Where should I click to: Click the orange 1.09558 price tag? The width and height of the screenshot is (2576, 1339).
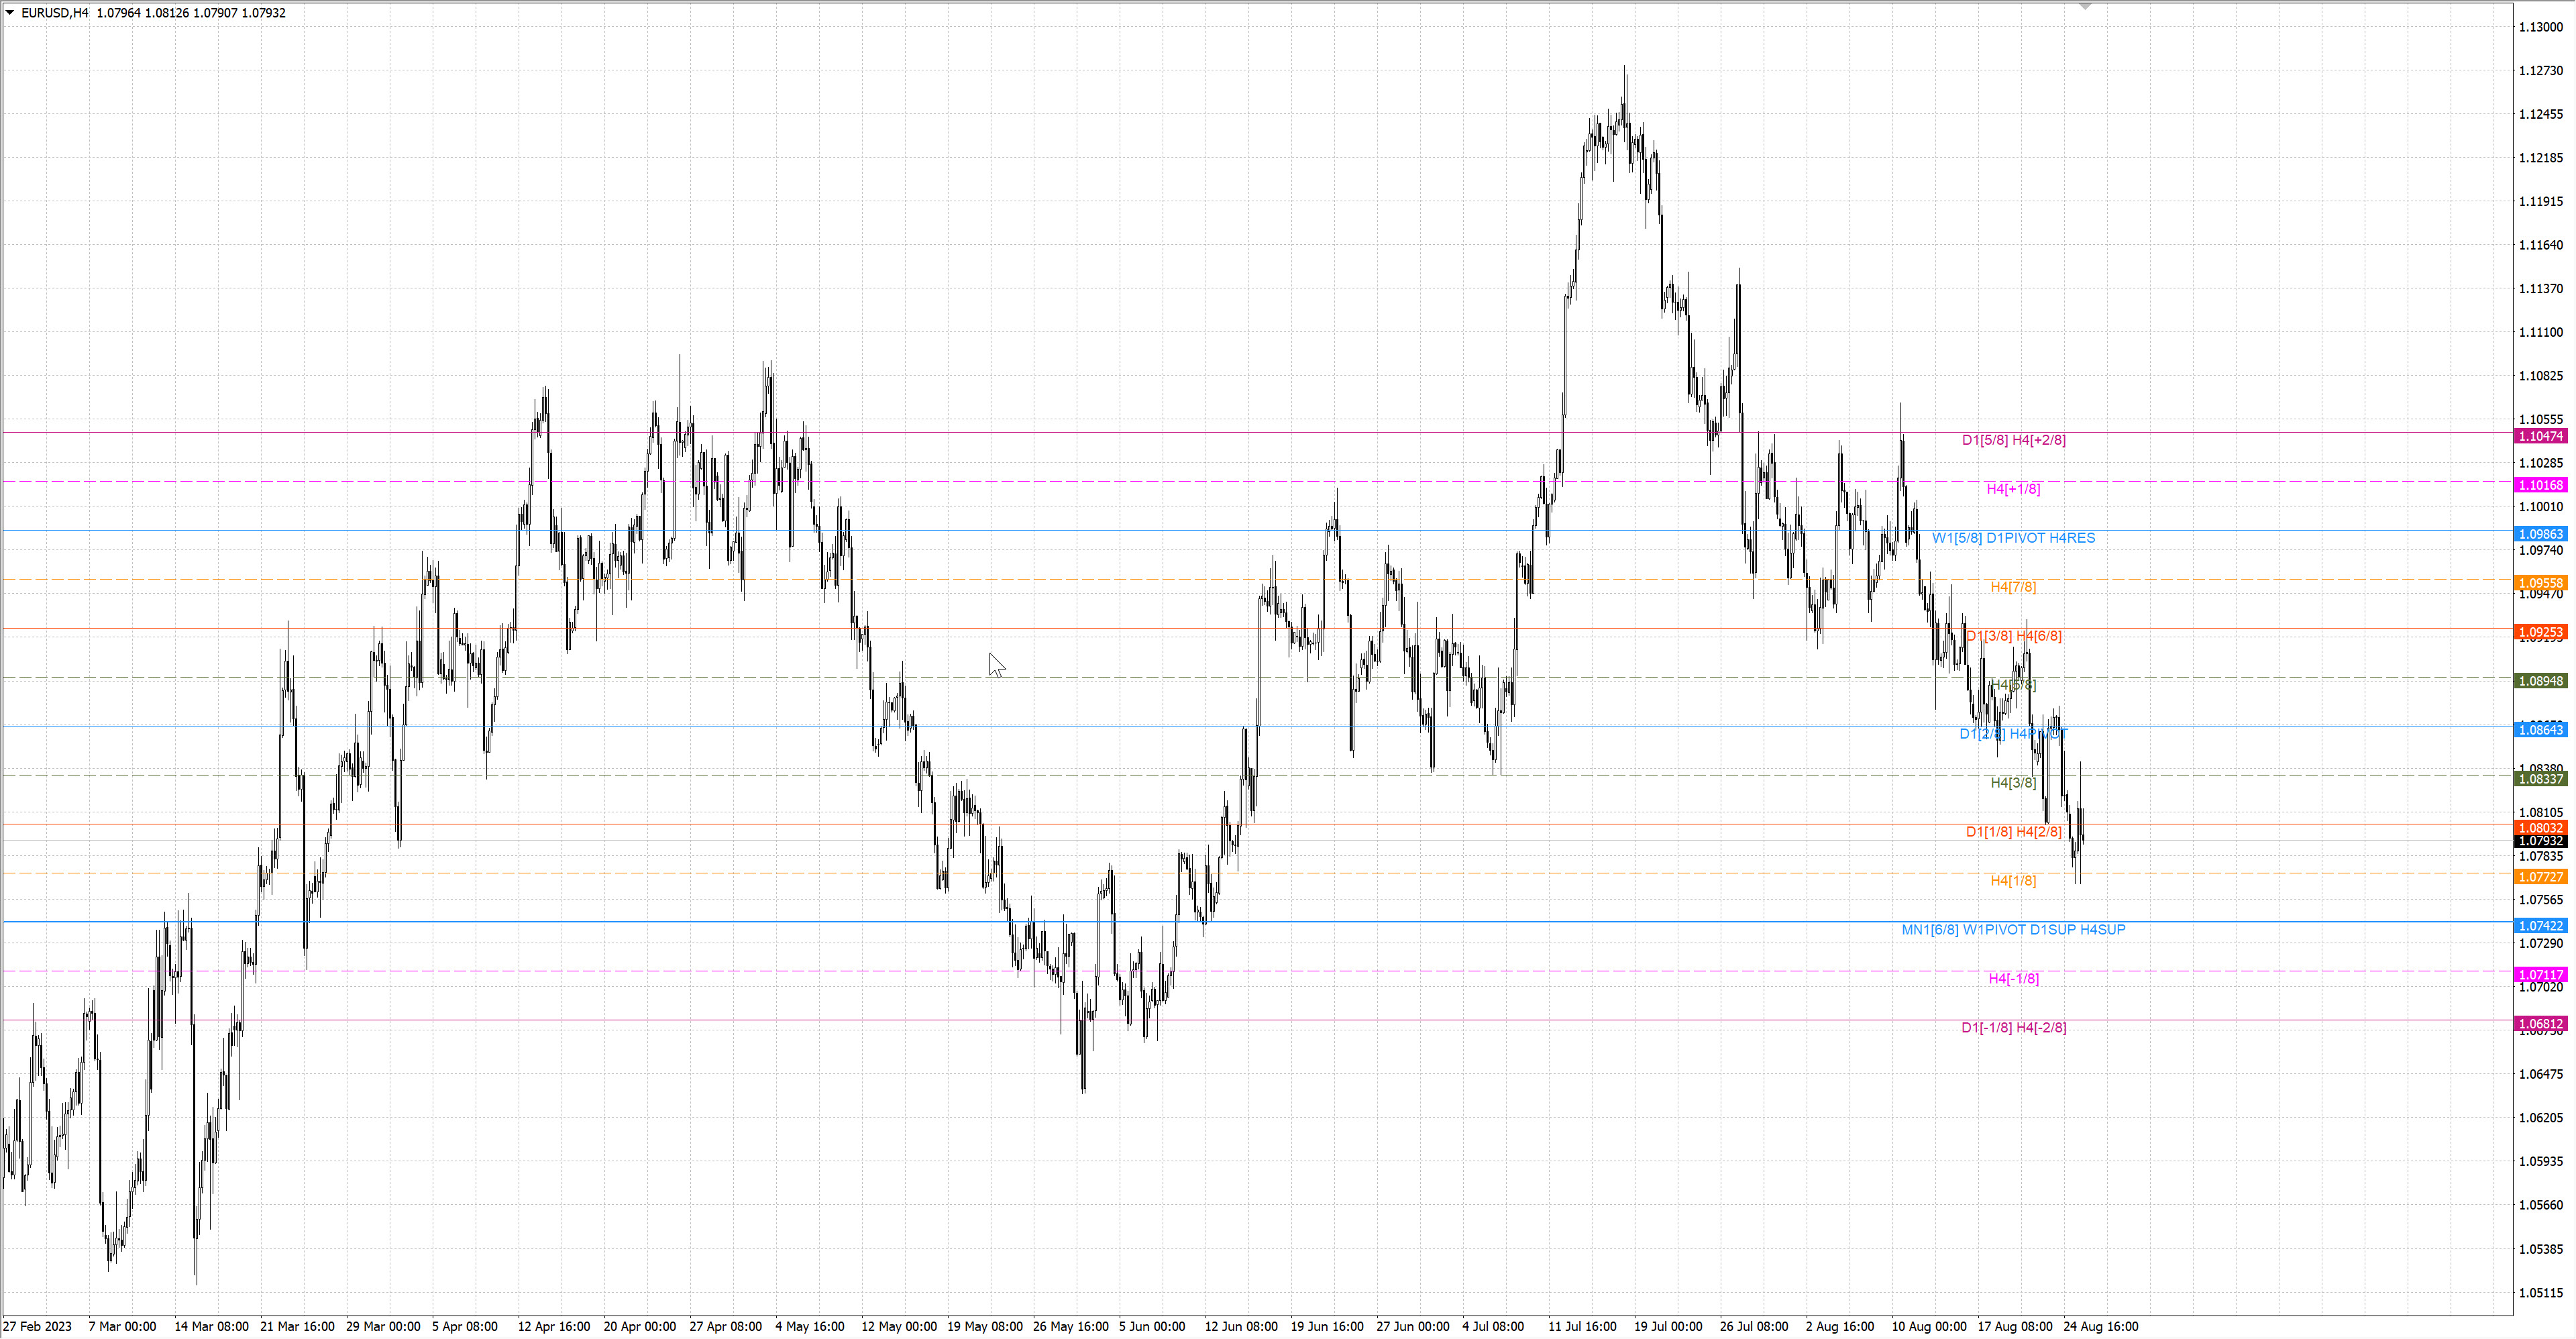[x=2540, y=583]
